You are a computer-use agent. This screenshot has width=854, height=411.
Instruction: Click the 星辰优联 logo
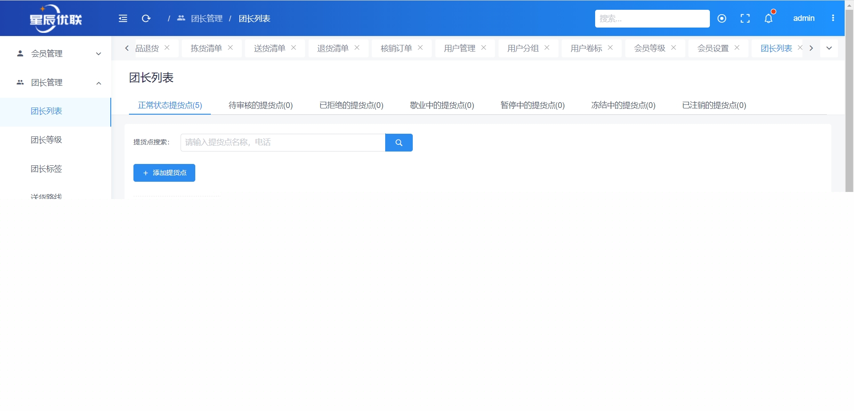(56, 19)
